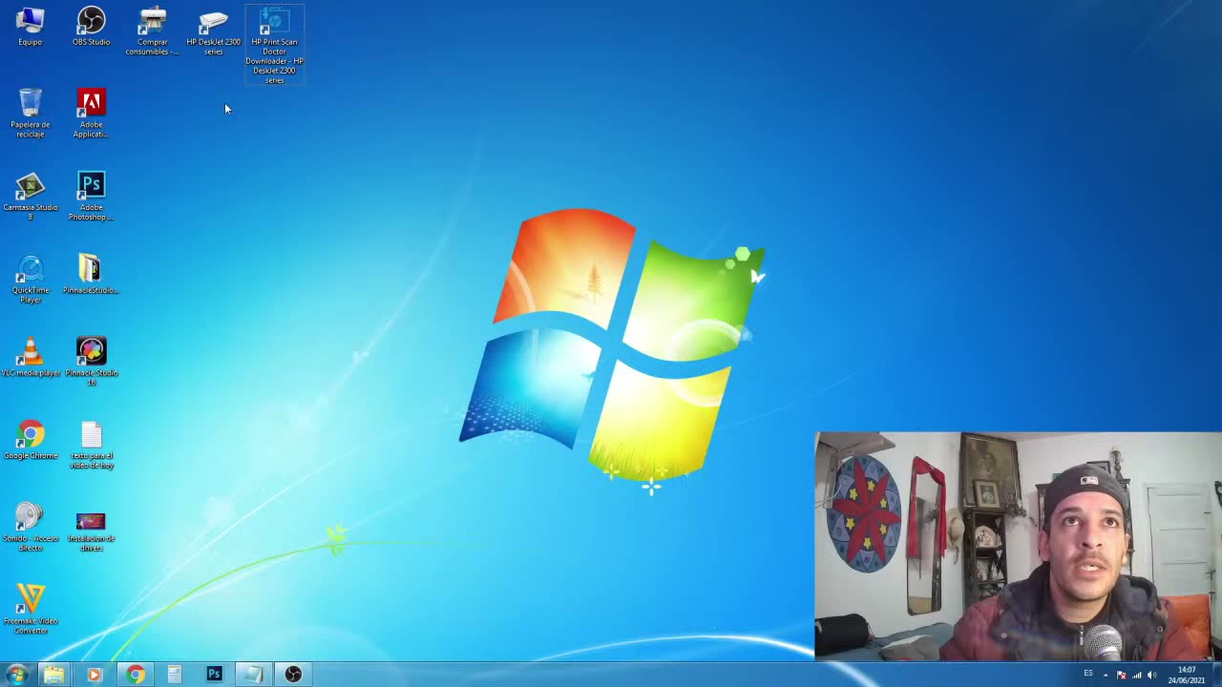The image size is (1222, 687).
Task: Open the Notepad taskbar button
Action: (x=253, y=675)
